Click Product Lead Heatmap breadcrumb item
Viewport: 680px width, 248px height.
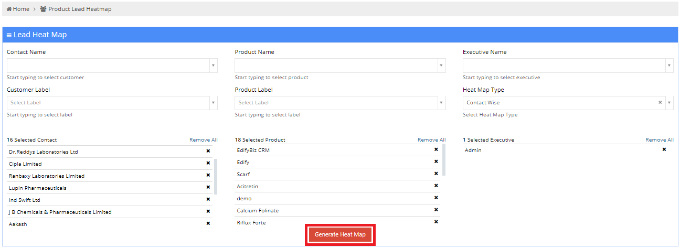point(79,9)
